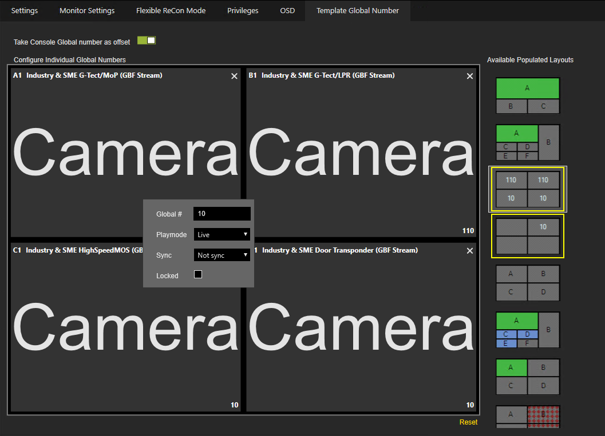Check the Locked checkbox
Image resolution: width=605 pixels, height=436 pixels.
(198, 275)
